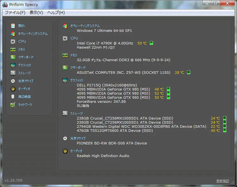237x187 pixels.
Task: Select 光学ドライブ in the sidebar
Action: coord(26,81)
